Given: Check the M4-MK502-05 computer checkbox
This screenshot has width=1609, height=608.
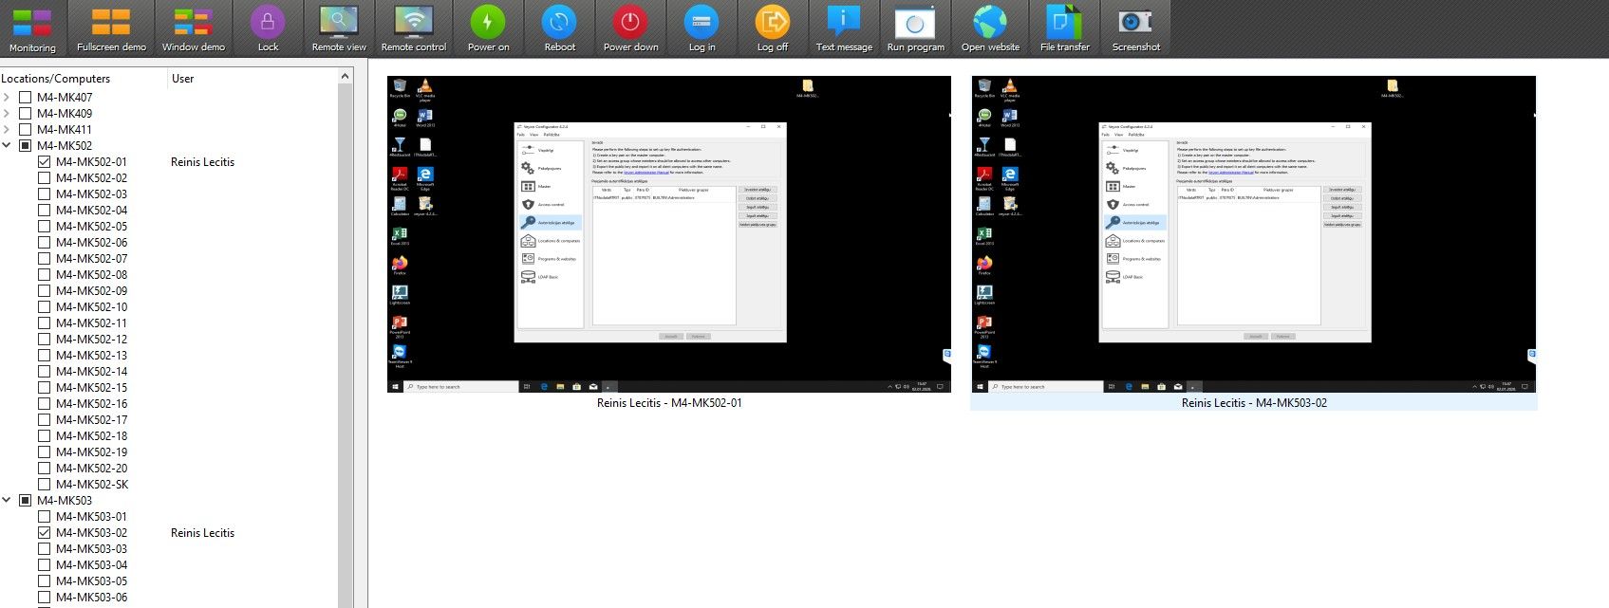Looking at the screenshot, I should (45, 226).
